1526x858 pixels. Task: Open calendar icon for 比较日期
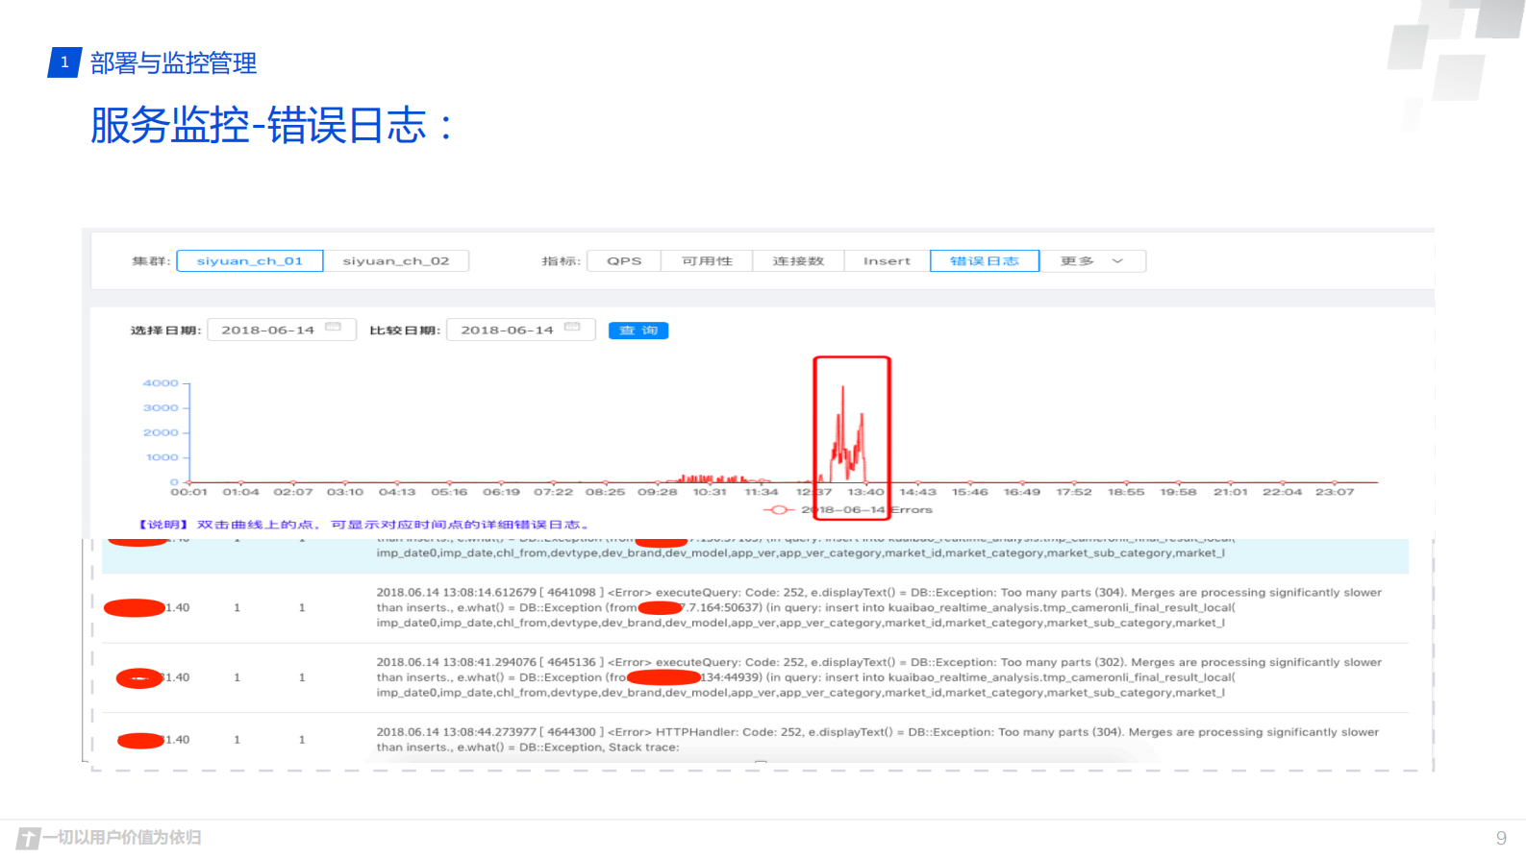pyautogui.click(x=572, y=328)
